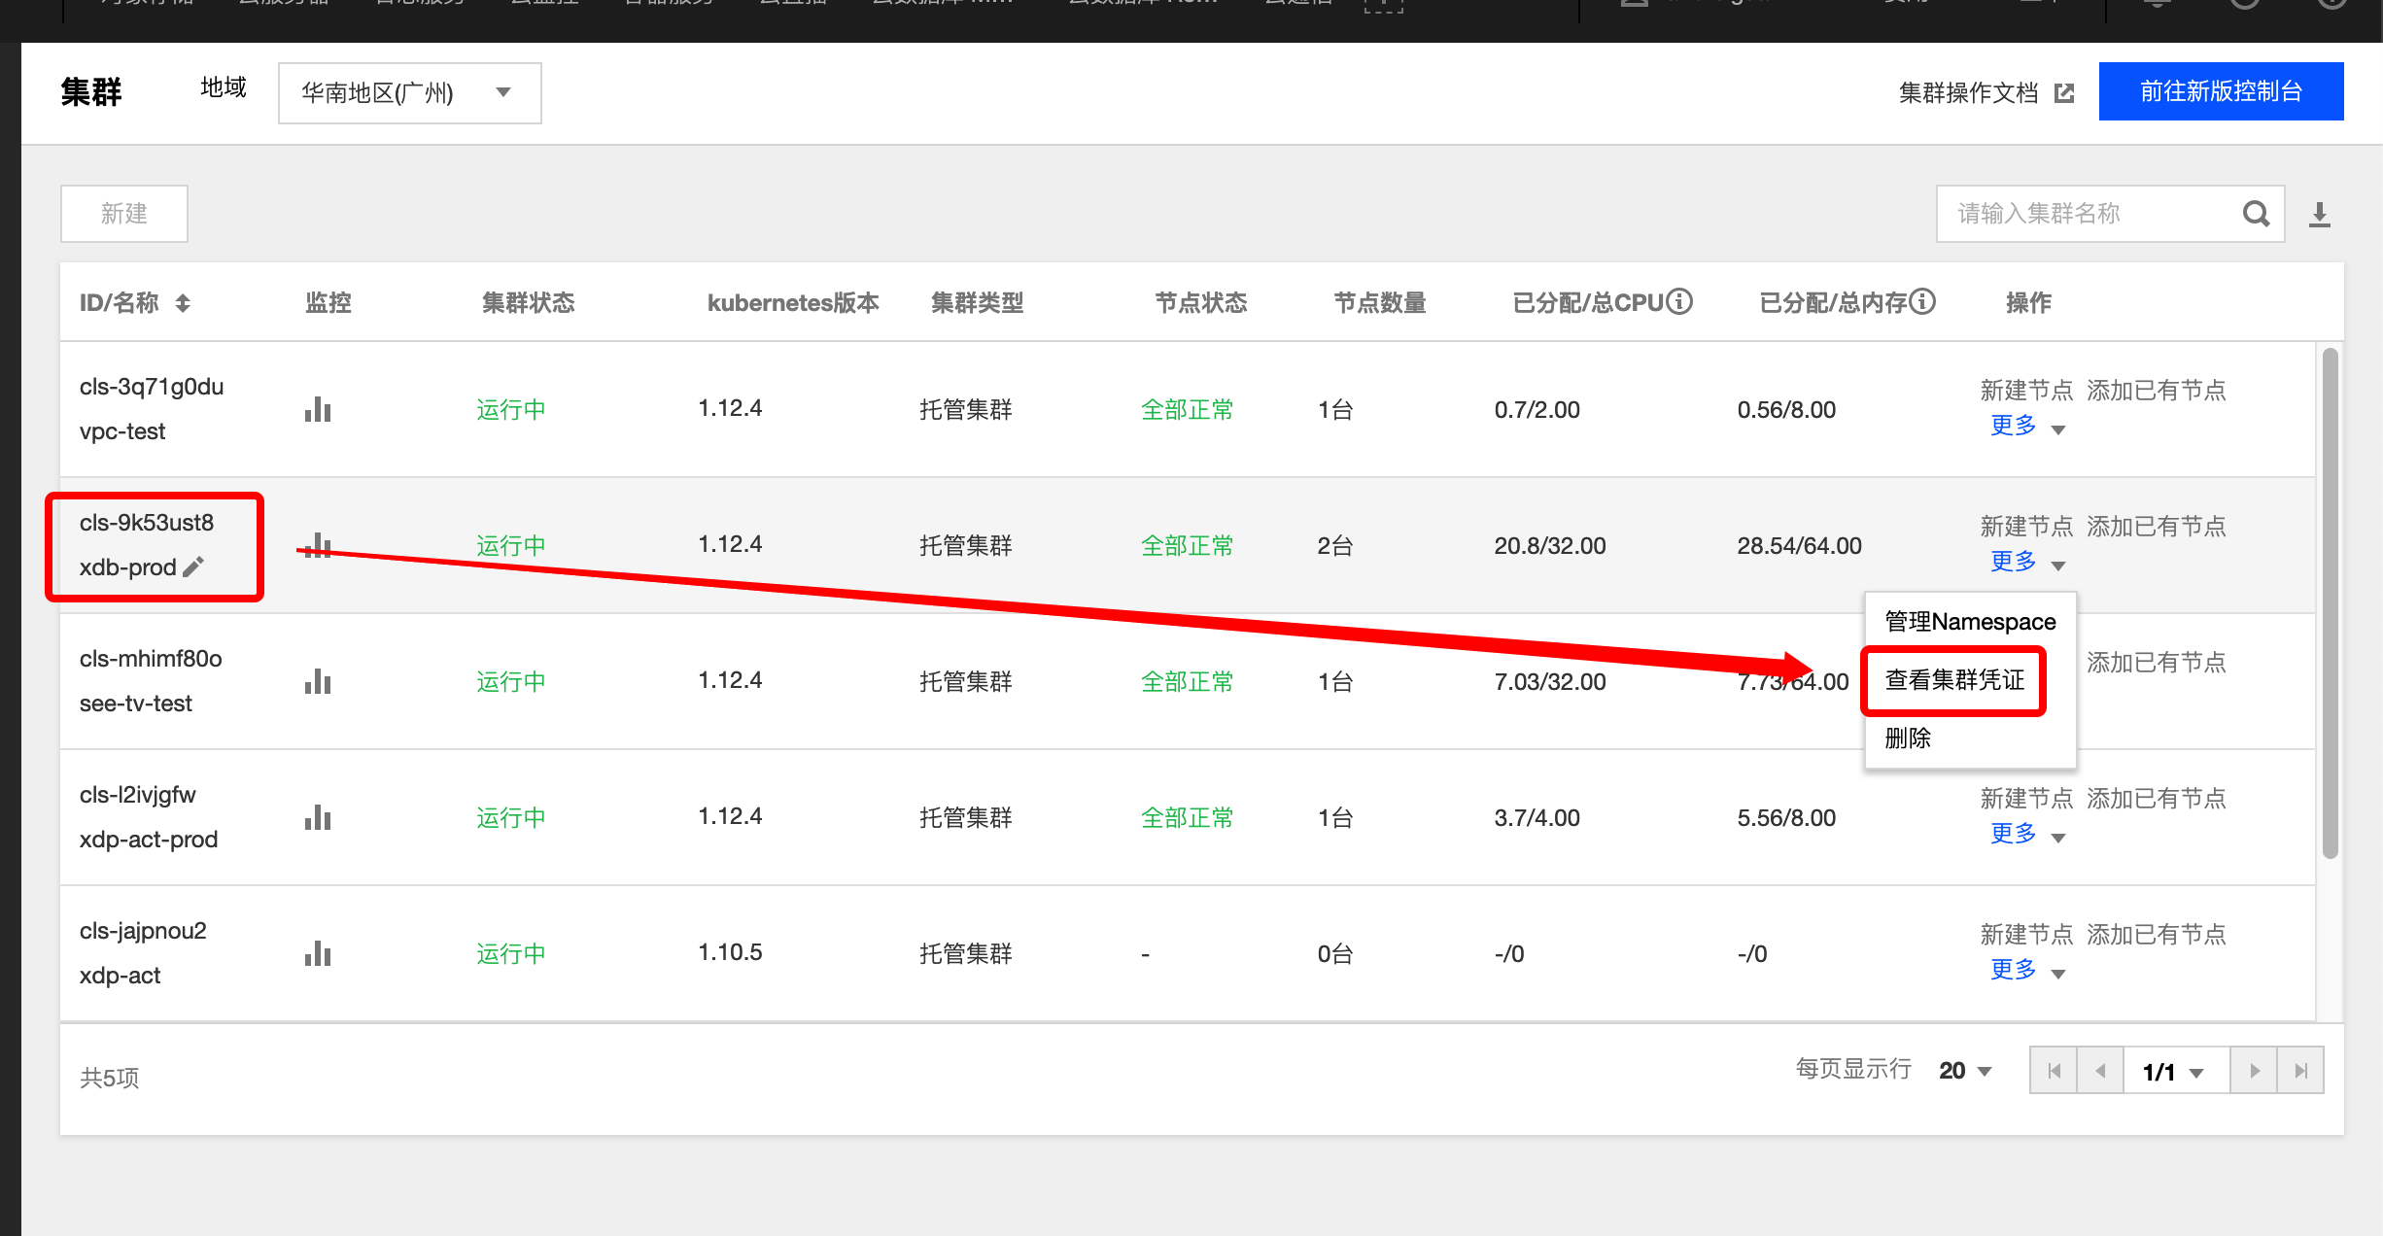Click the download list icon

(x=2320, y=214)
